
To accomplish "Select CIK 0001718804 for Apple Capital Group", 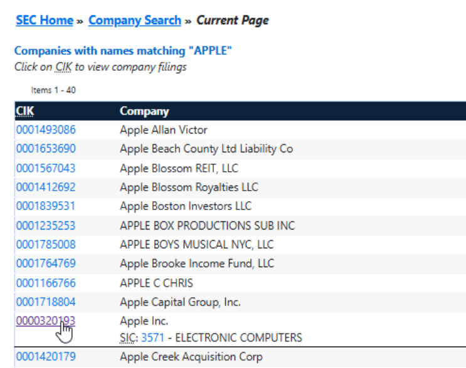I will point(46,302).
